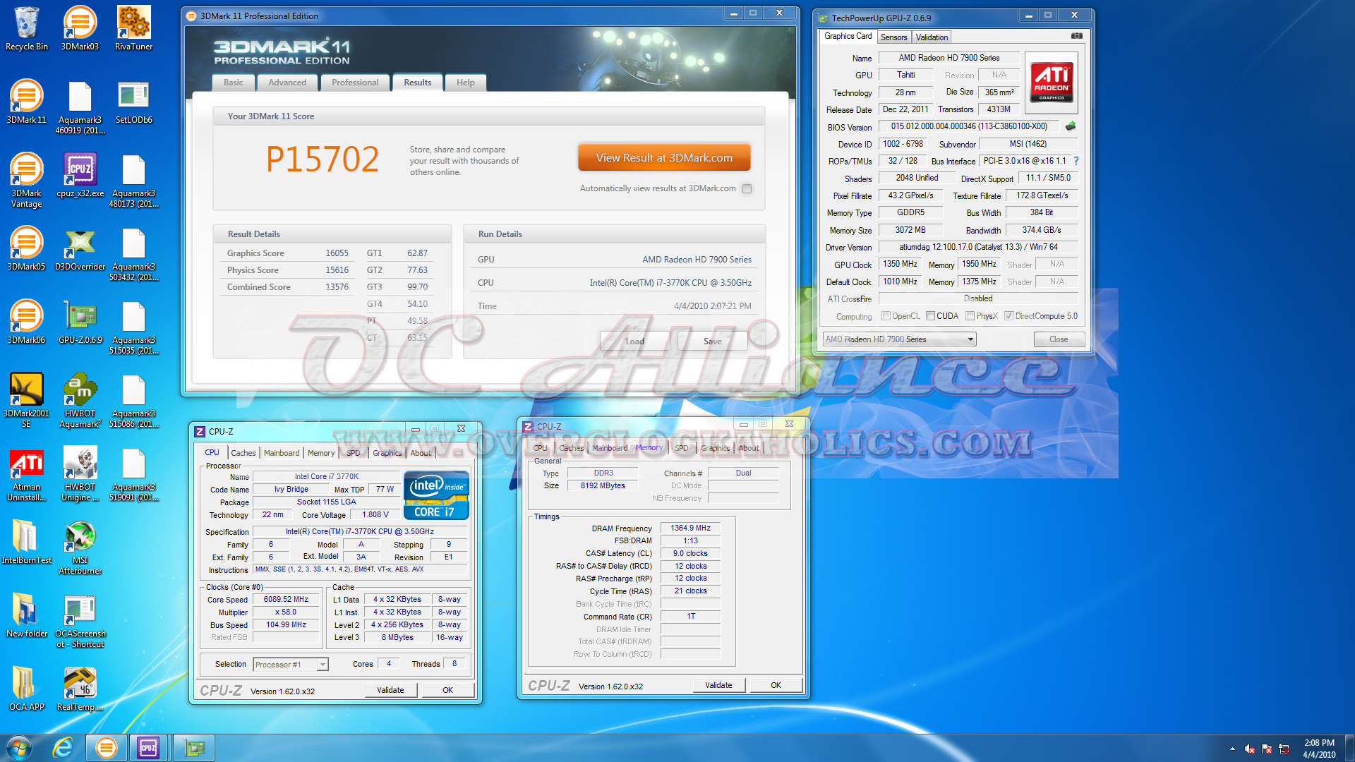
Task: Click the BIOS save chip icon in GPU-Z
Action: pos(1071,126)
